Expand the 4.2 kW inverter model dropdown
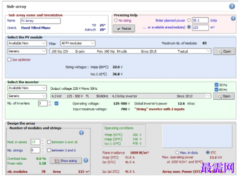Image resolution: width=241 pixels, height=179 pixels. [131, 96]
